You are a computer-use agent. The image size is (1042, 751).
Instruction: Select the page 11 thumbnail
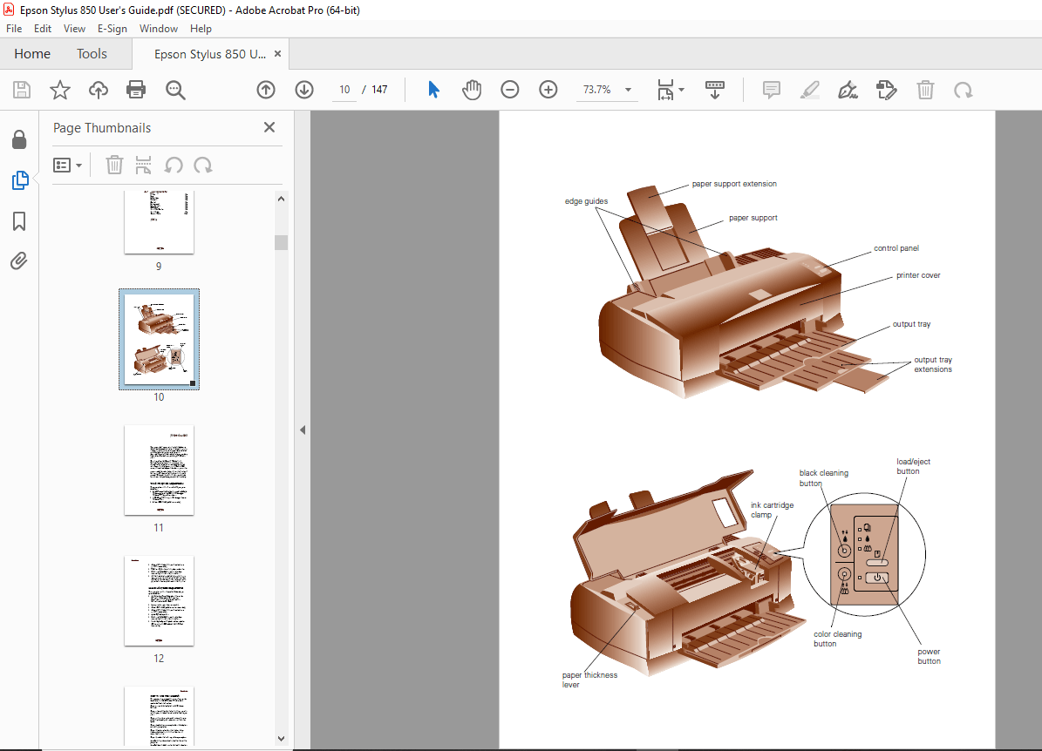[159, 470]
